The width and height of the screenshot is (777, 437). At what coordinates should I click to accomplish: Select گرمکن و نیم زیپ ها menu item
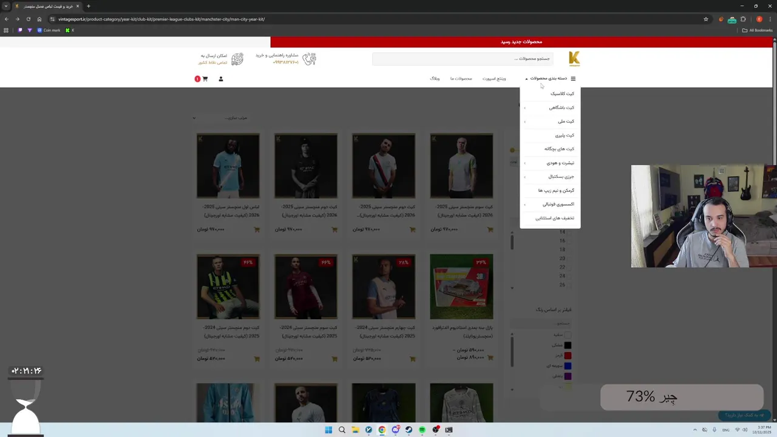click(x=556, y=191)
